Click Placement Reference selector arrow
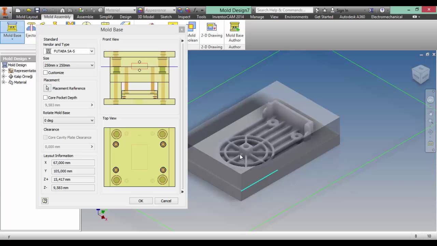 tap(47, 88)
